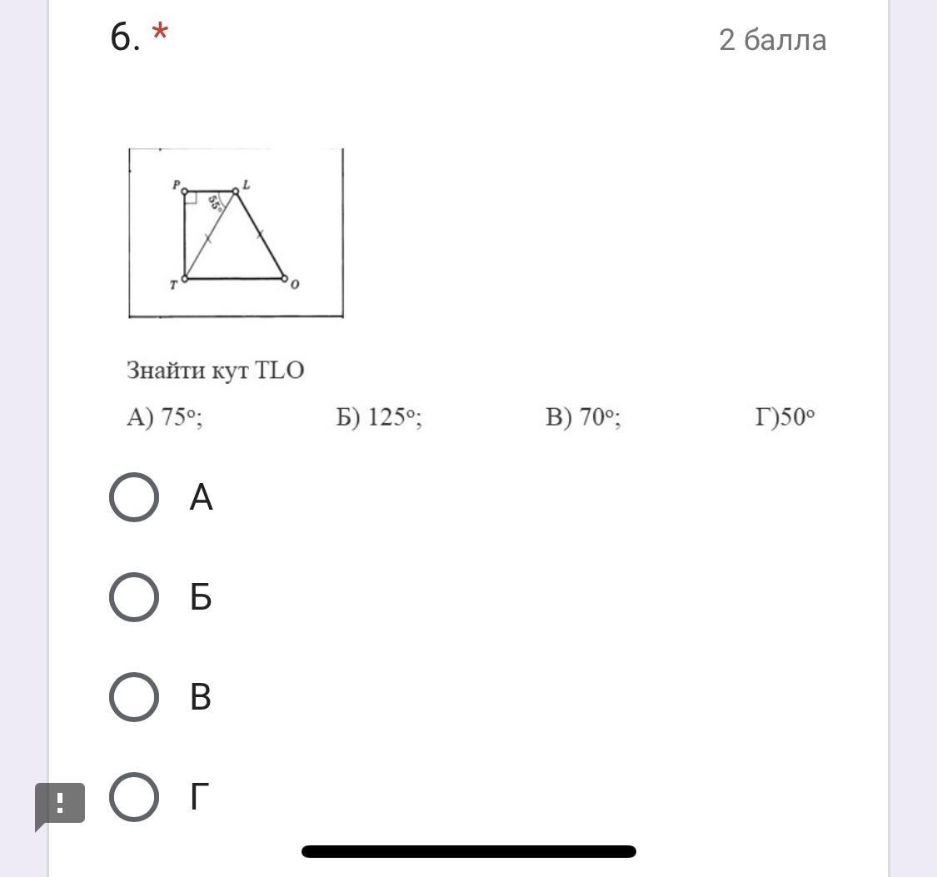
Task: Click the "В) 70°" answer text
Action: coord(583,416)
